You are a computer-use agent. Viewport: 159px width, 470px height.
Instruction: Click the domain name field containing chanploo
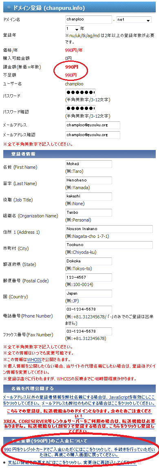[88, 20]
